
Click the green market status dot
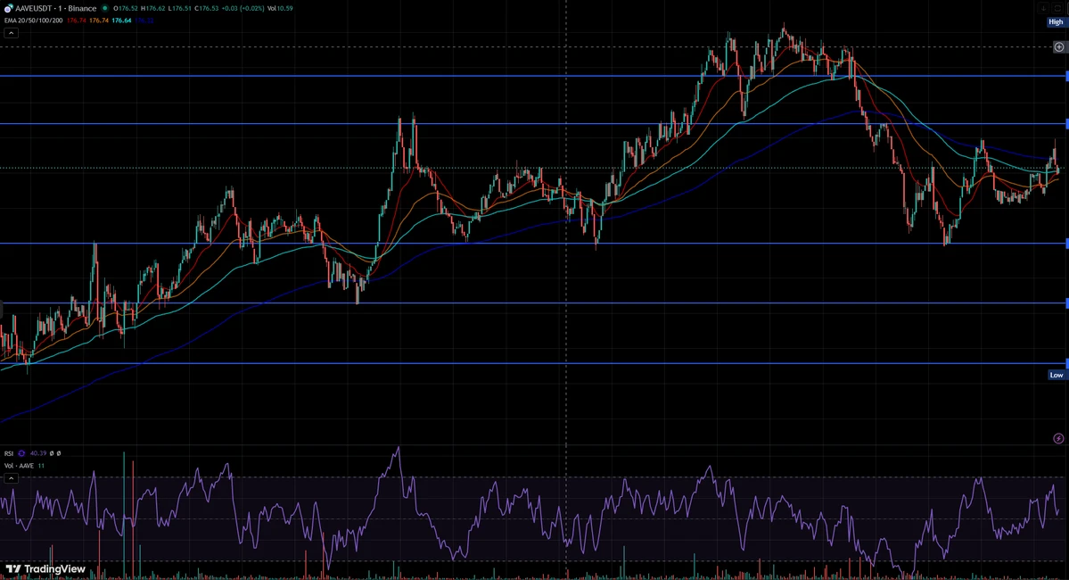coord(105,8)
